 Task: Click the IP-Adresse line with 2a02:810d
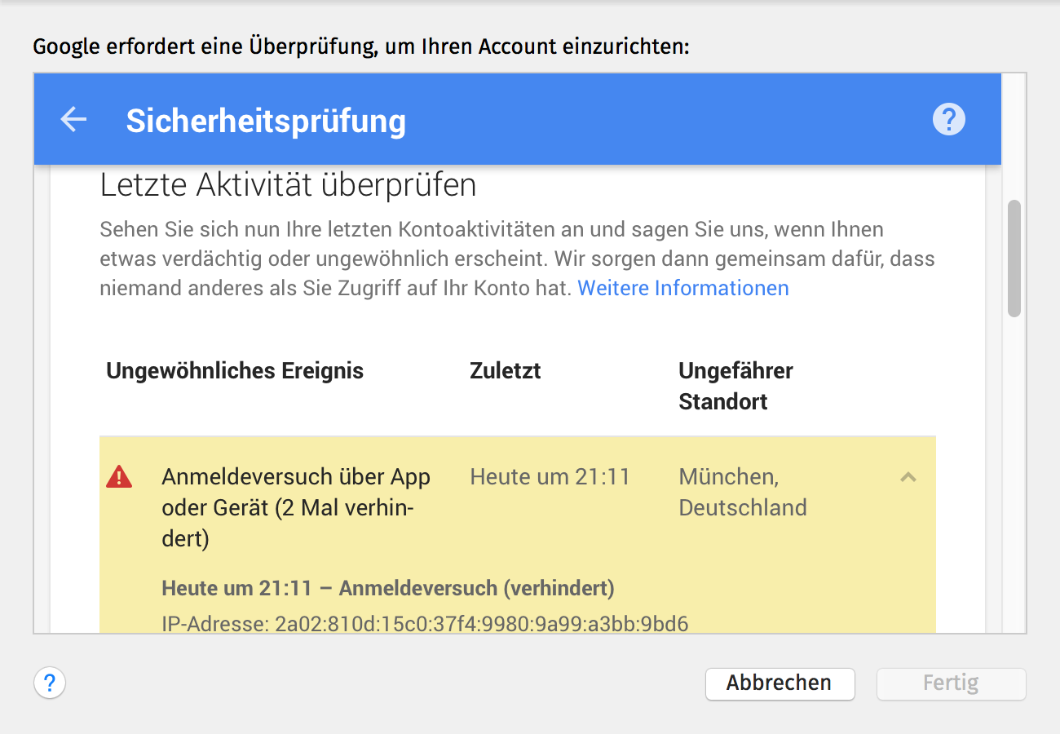(x=425, y=624)
